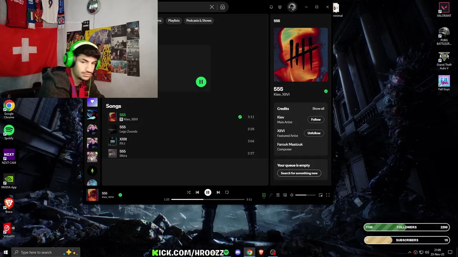This screenshot has width=458, height=257.
Task: Open connect to a device icon
Action: [285, 195]
